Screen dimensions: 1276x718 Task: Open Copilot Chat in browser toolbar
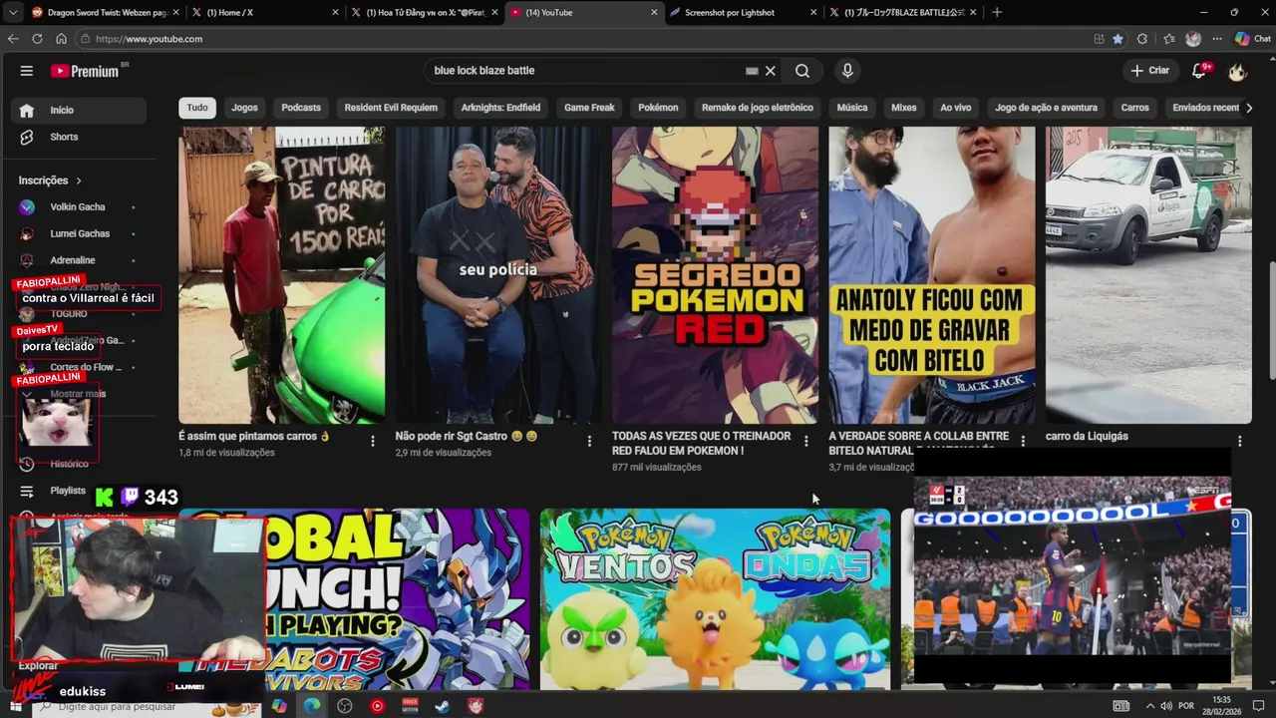point(1253,39)
